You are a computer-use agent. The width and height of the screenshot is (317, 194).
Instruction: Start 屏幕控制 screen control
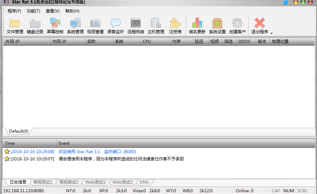(x=55, y=26)
